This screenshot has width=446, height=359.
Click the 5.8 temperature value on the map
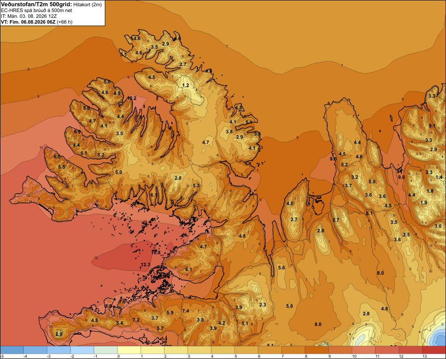87,108
